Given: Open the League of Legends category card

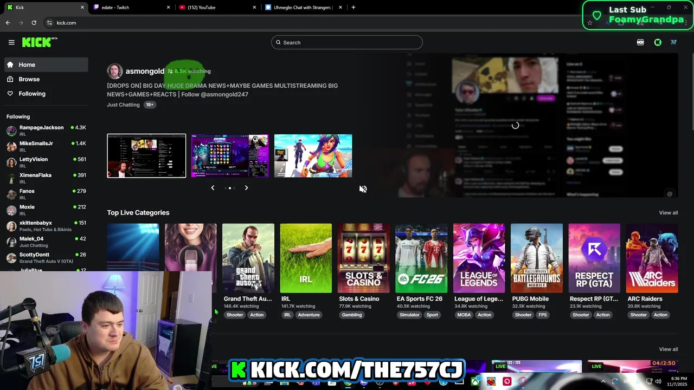Looking at the screenshot, I should pos(479,258).
